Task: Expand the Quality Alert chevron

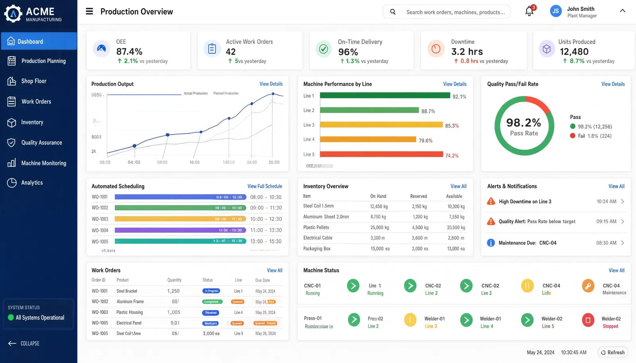Action: pos(622,222)
